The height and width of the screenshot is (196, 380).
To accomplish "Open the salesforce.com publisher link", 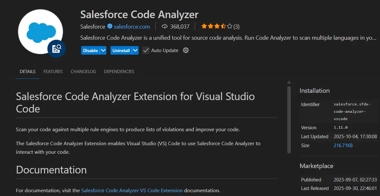I will 132,26.
